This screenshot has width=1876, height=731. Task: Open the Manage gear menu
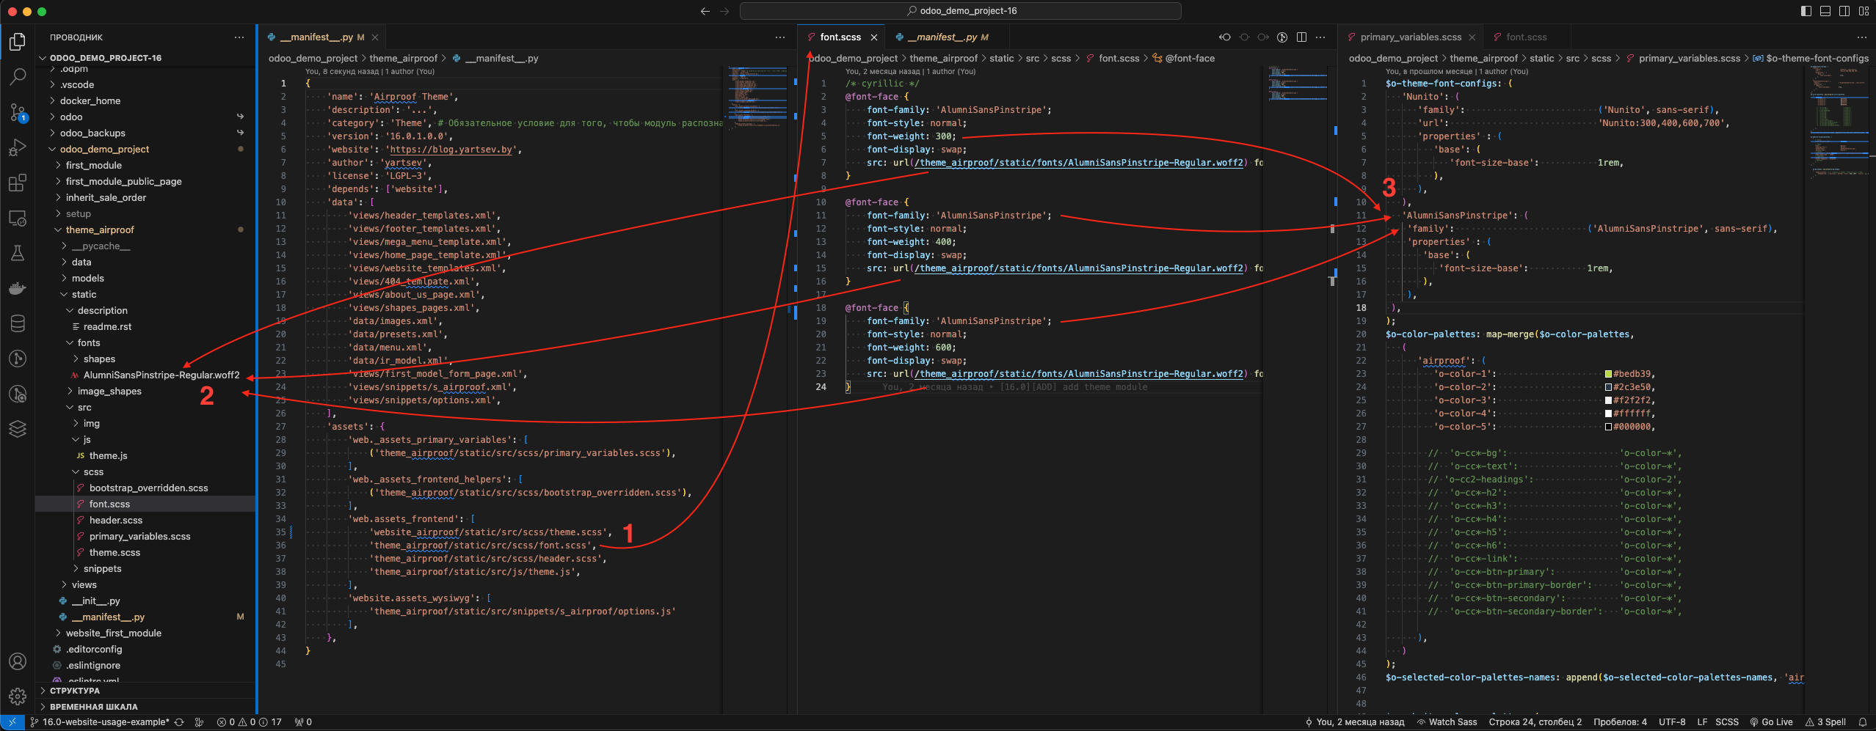(x=18, y=696)
